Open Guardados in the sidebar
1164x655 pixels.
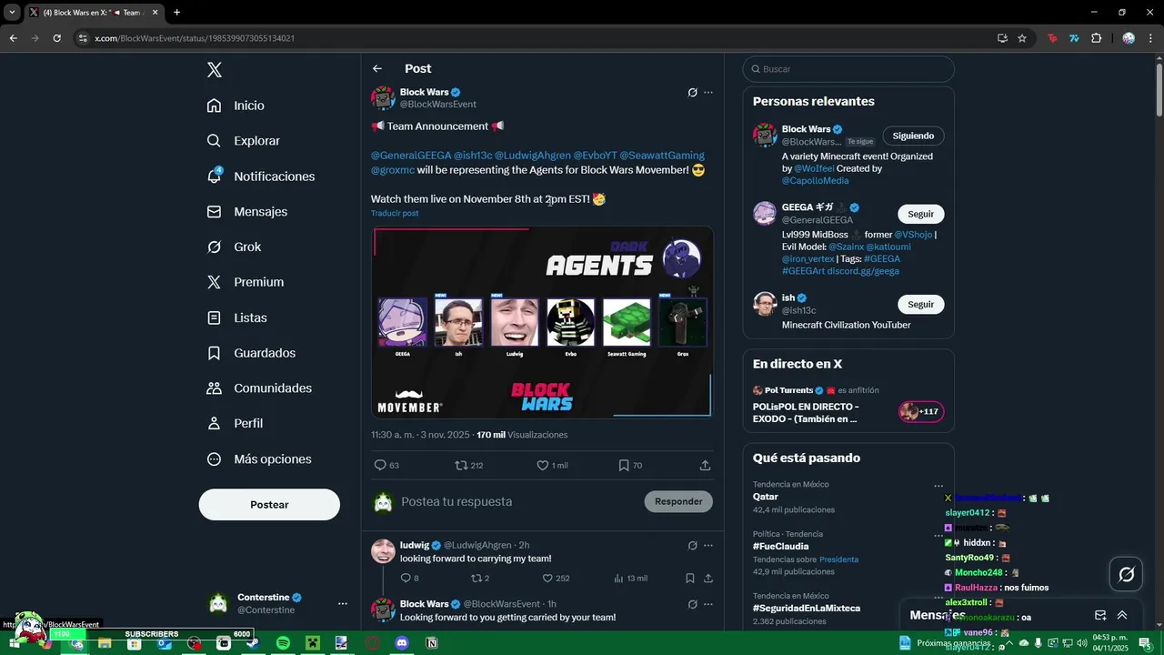tap(251, 353)
